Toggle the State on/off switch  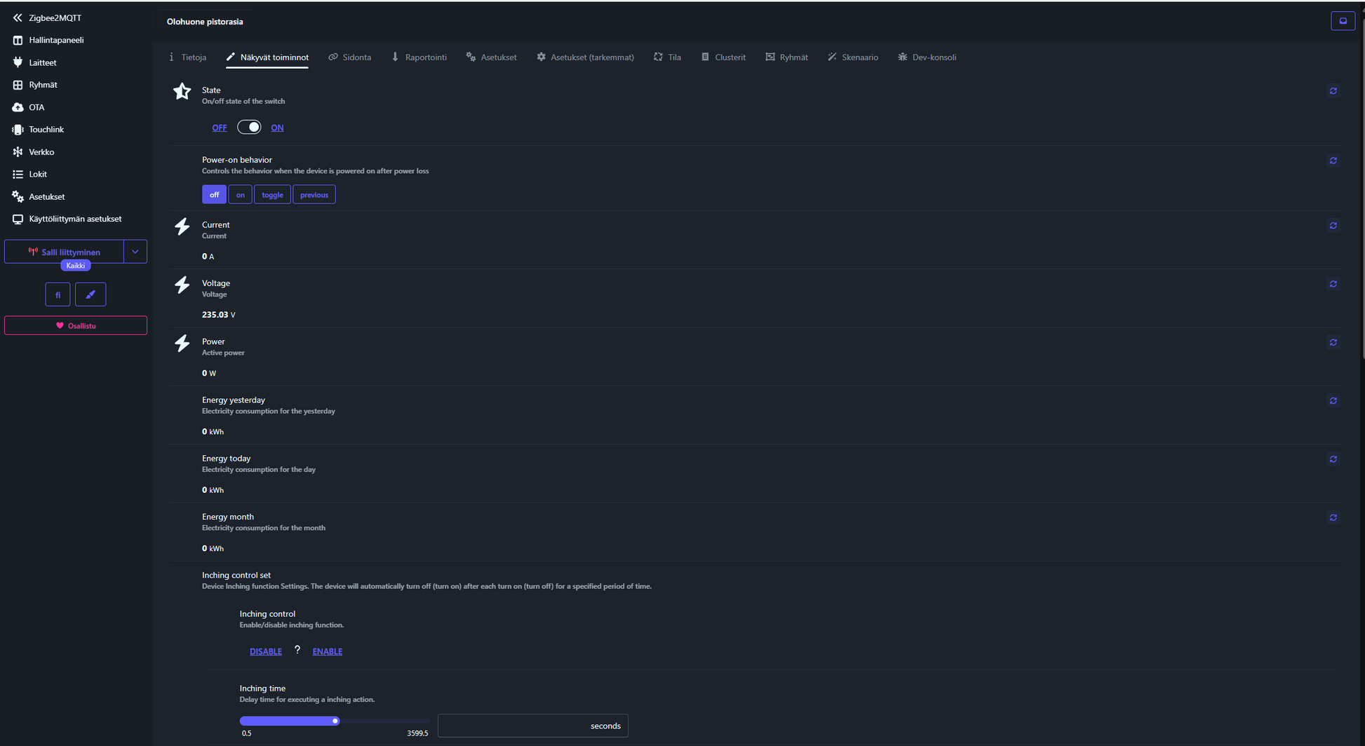point(249,127)
